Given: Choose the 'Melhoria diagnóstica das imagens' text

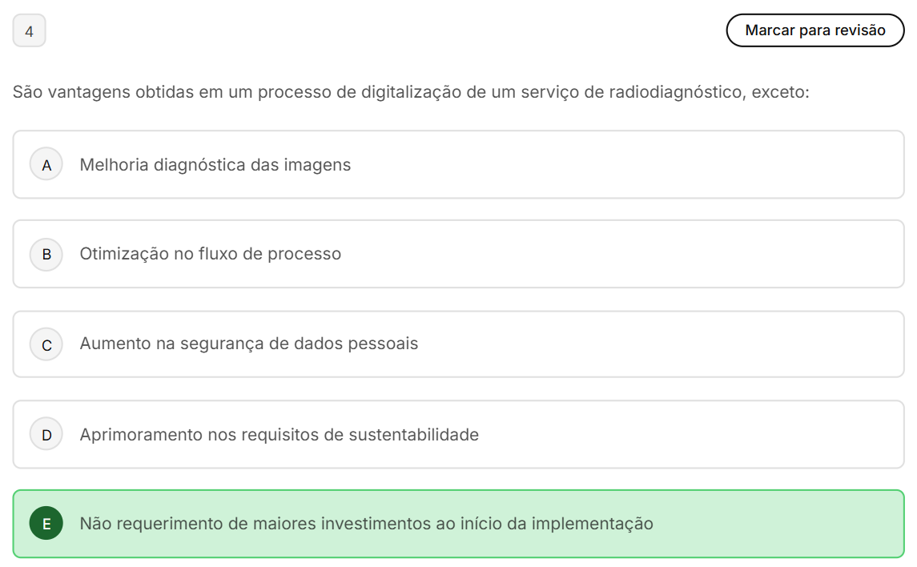Looking at the screenshot, I should pyautogui.click(x=215, y=165).
